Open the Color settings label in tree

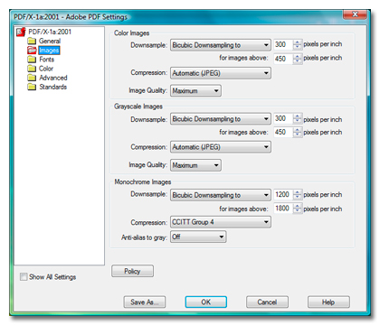[46, 69]
